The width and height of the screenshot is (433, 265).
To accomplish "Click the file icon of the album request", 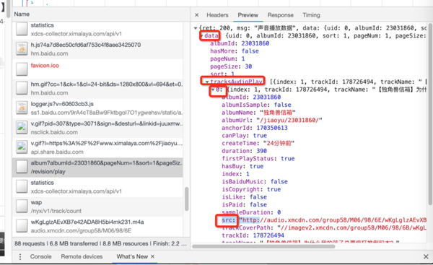I will pyautogui.click(x=22, y=167).
